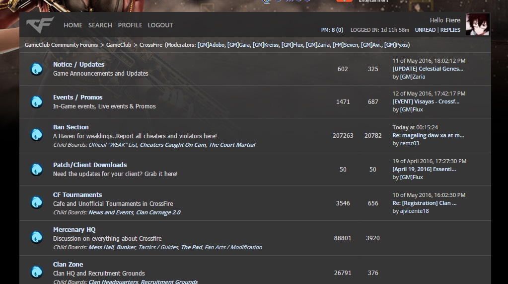Open the Ban Section board
Screen dimensions: 508x284
[x=71, y=127]
